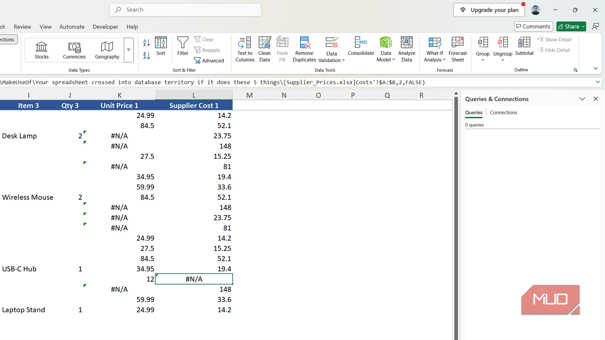Insert the Stocks data type

click(42, 50)
